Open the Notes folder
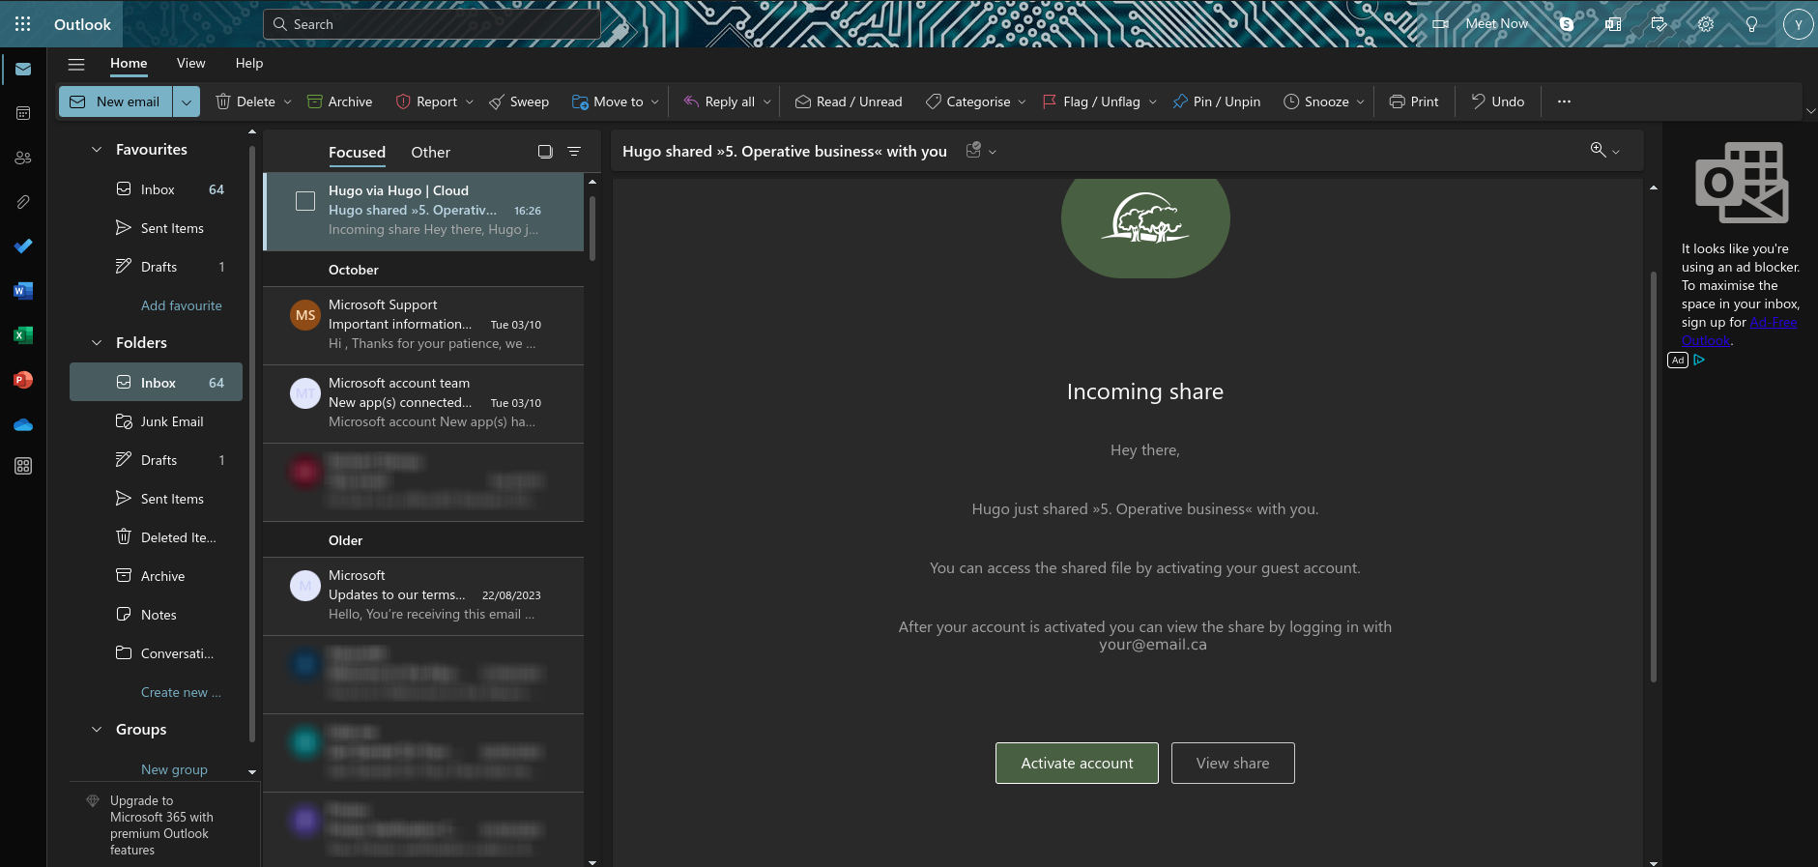 (x=156, y=615)
